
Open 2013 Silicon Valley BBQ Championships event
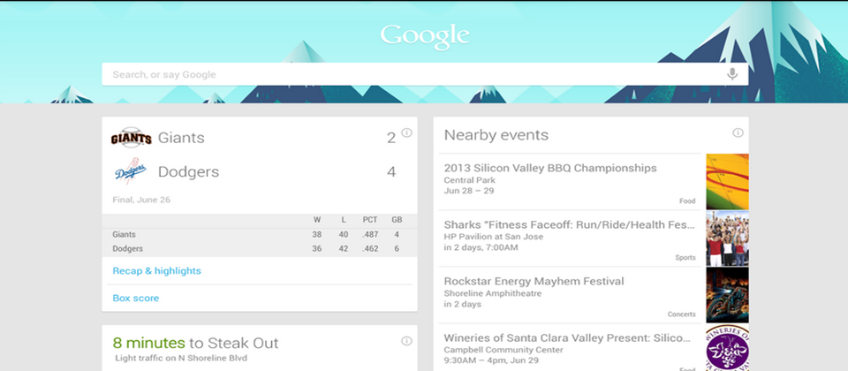pos(550,168)
